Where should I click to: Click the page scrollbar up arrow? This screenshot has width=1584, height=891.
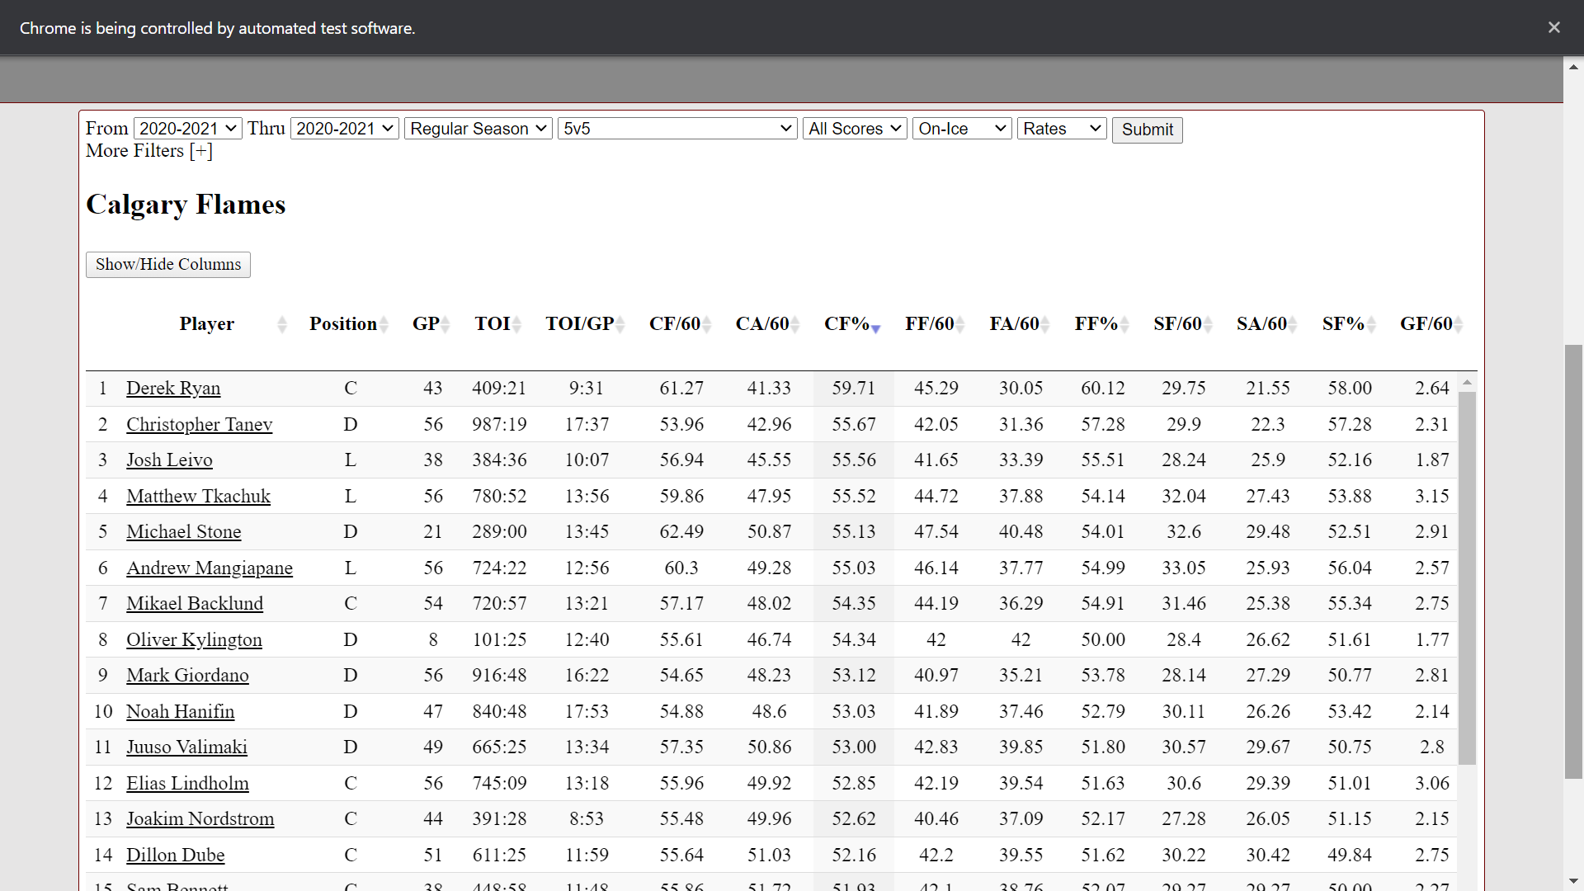1574,66
